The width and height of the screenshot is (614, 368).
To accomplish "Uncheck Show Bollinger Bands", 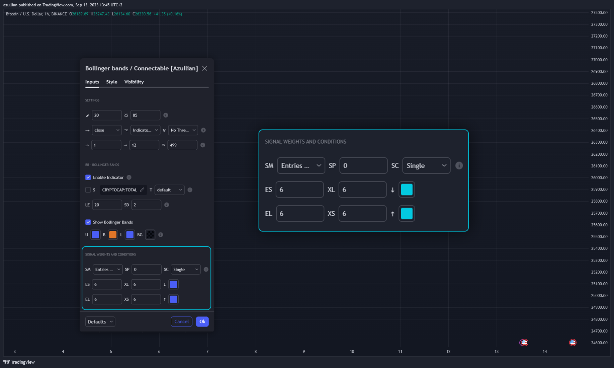I will 88,222.
